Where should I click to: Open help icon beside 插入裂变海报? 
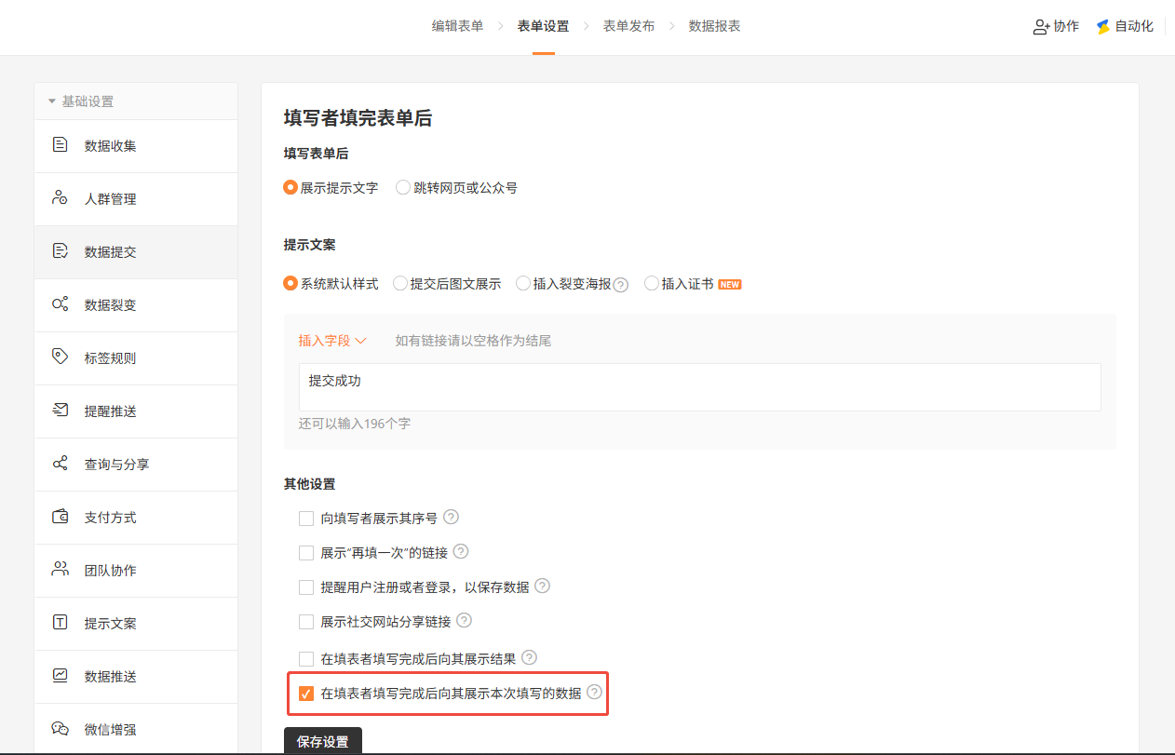point(621,285)
